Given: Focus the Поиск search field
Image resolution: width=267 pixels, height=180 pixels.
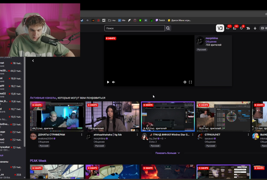Looking at the screenshot, I should pyautogui.click(x=135, y=28).
